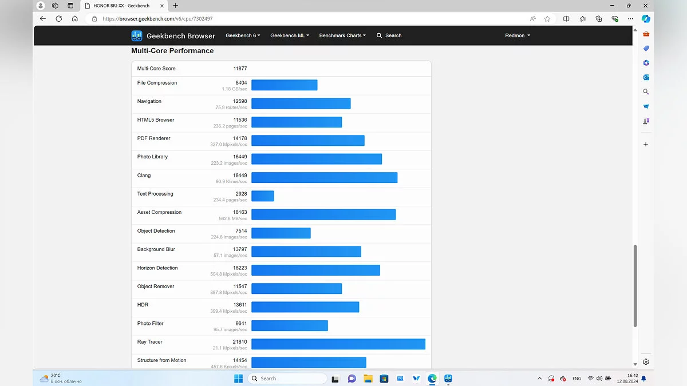The image size is (687, 386).
Task: Toggle split screen view in Edge toolbar
Action: click(x=566, y=19)
